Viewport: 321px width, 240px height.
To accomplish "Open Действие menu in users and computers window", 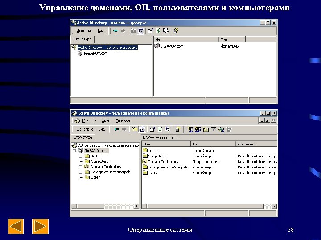I will pos(85,129).
